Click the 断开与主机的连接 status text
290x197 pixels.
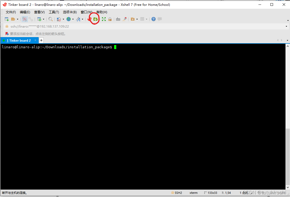(15, 193)
